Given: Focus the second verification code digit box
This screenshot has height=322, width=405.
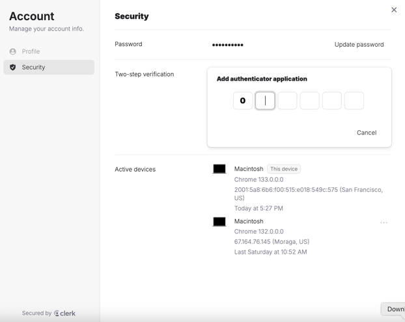Looking at the screenshot, I should (265, 101).
